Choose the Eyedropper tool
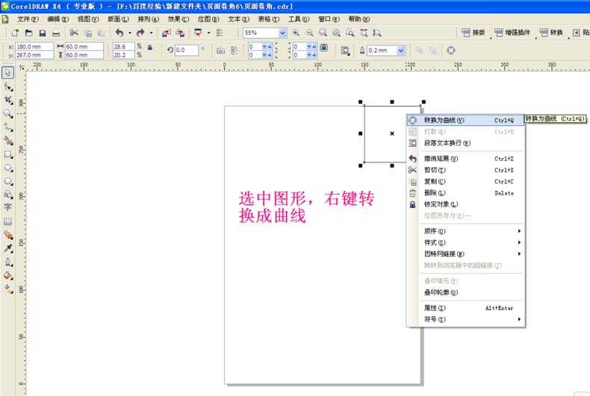Image resolution: width=590 pixels, height=396 pixels. click(x=8, y=248)
